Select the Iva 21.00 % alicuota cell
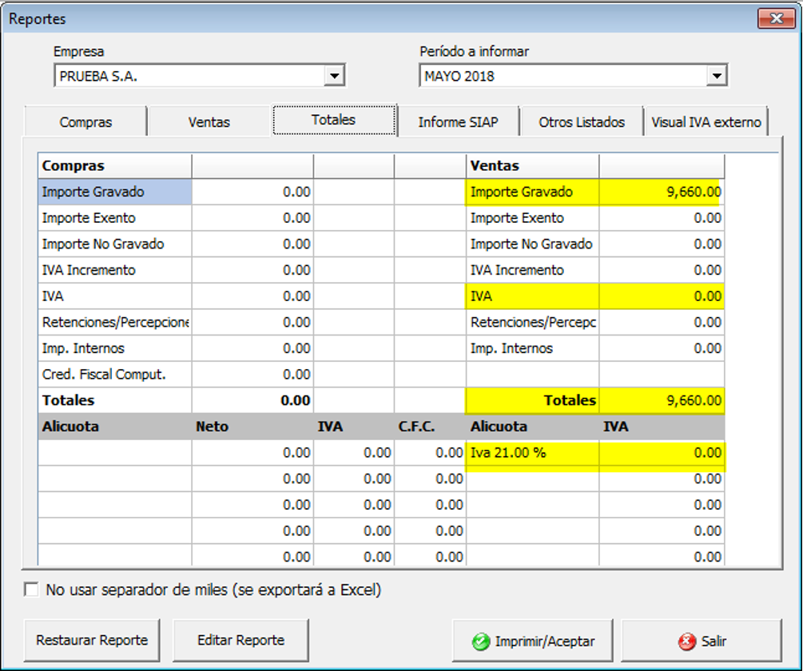This screenshot has height=671, width=803. point(532,453)
